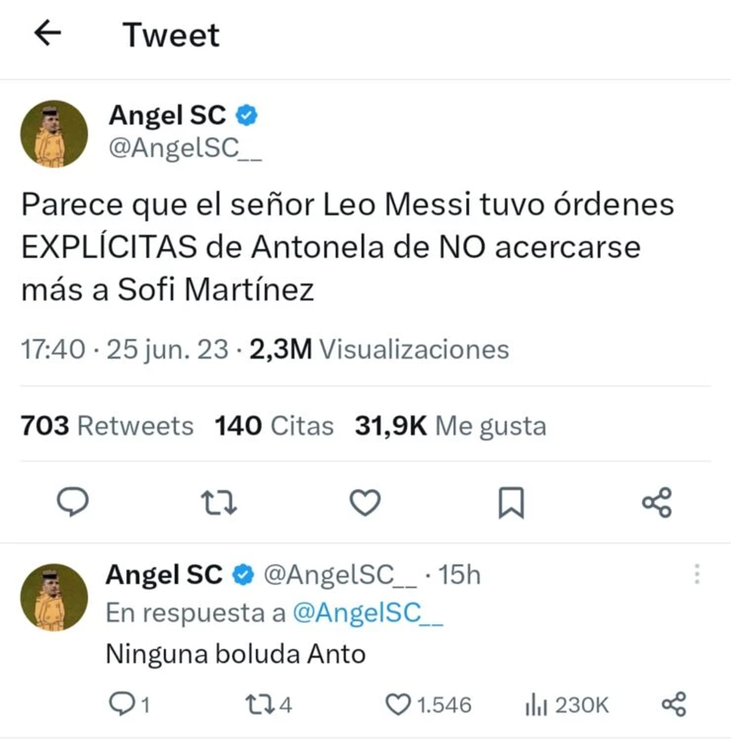Retweet the main Angel SC tweet
Image resolution: width=731 pixels, height=743 pixels.
click(219, 503)
